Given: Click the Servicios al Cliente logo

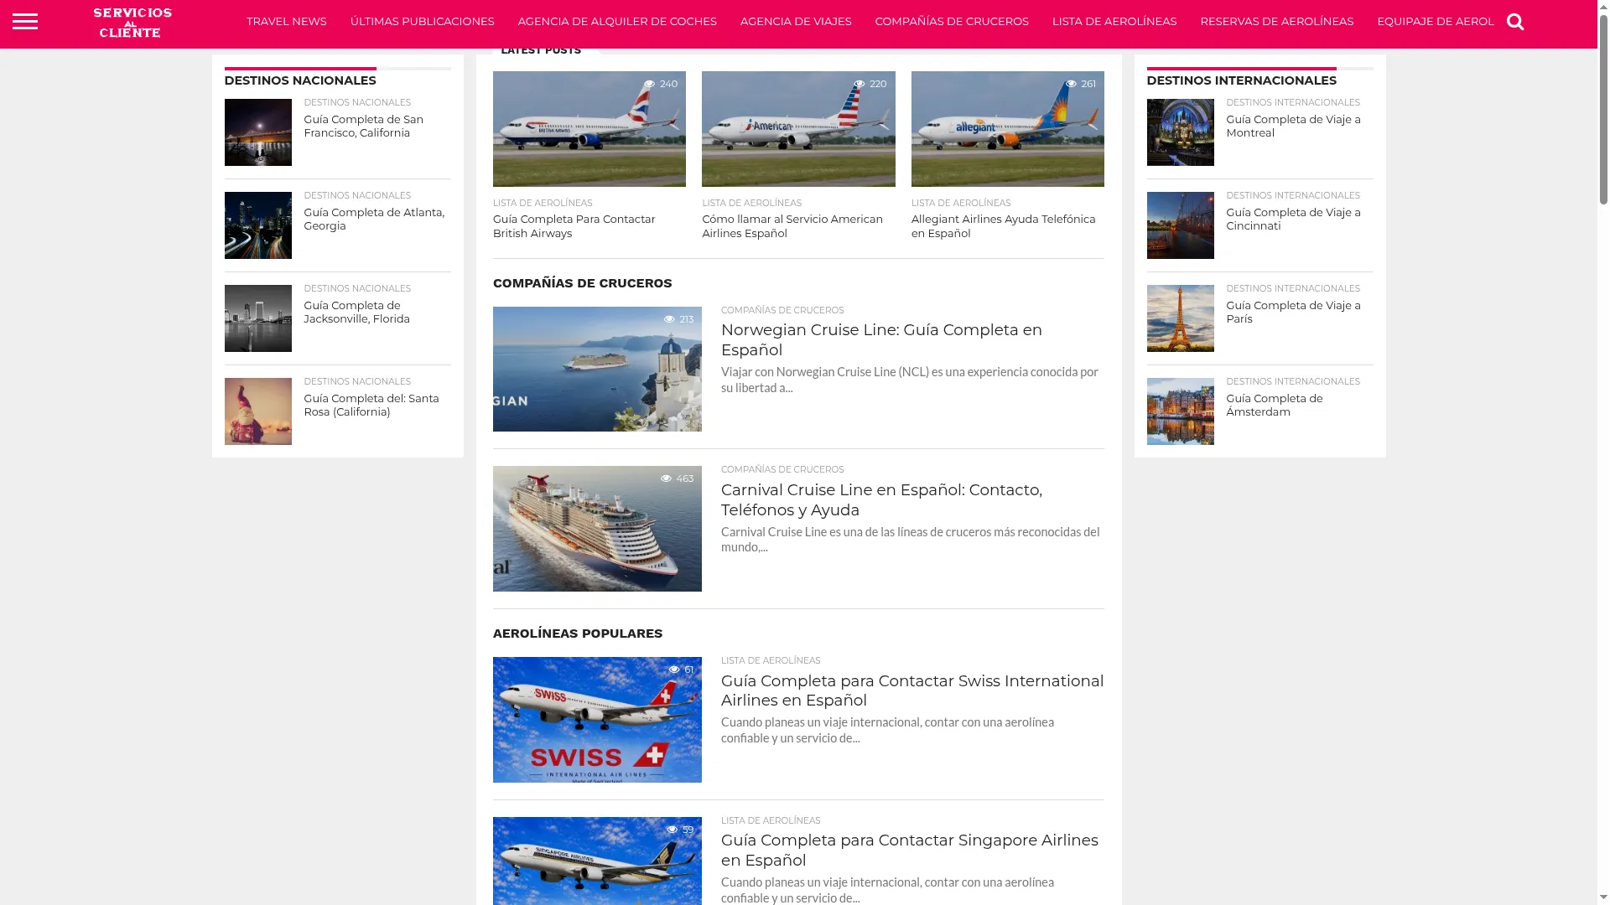Looking at the screenshot, I should coord(132,23).
